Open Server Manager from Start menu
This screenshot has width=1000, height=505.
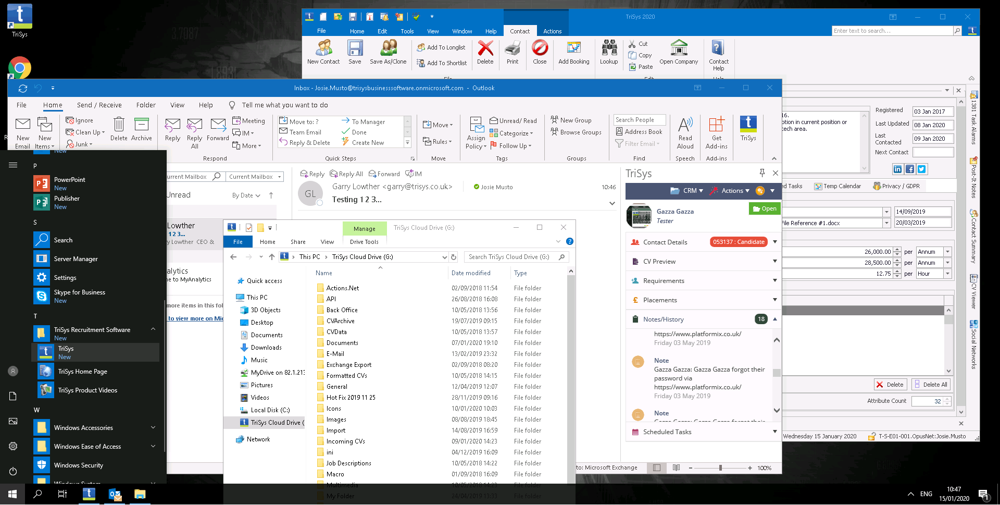coord(76,259)
